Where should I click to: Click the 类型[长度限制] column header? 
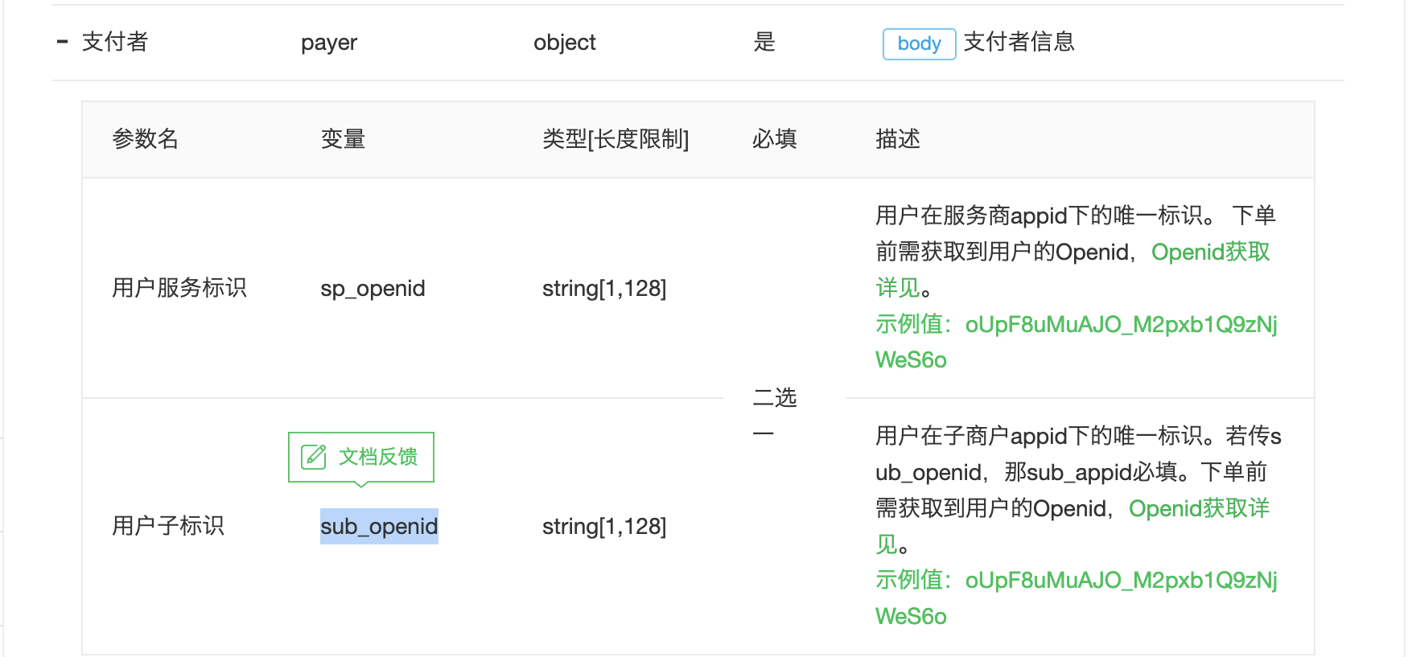tap(615, 139)
